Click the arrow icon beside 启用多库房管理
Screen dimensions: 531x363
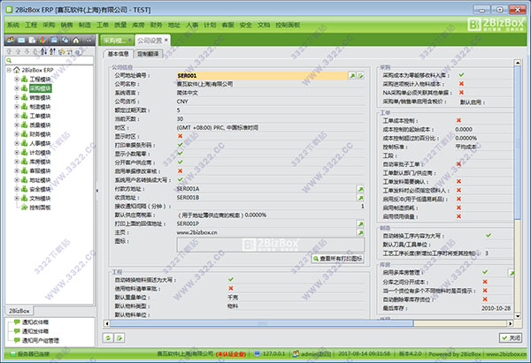[x=511, y=272]
